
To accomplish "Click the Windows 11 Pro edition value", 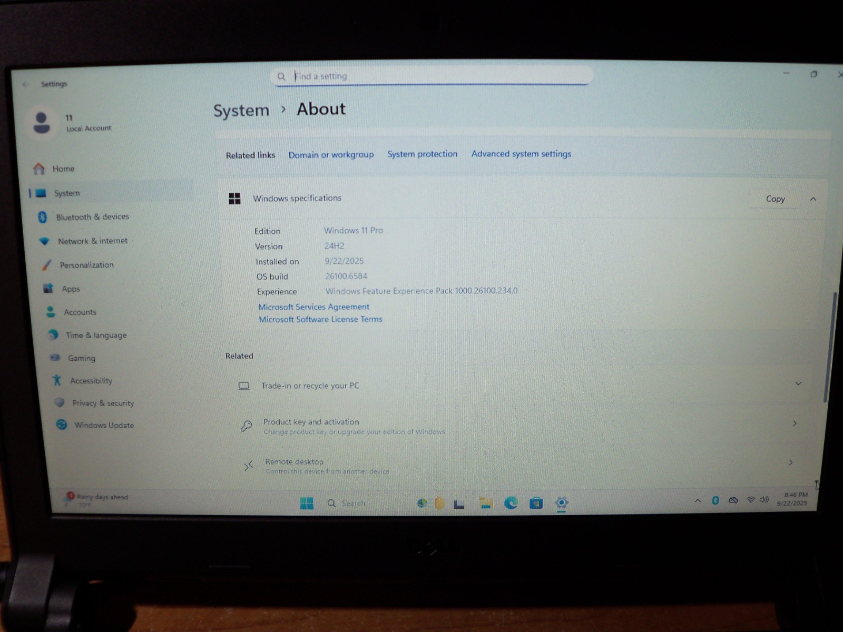I will (354, 230).
